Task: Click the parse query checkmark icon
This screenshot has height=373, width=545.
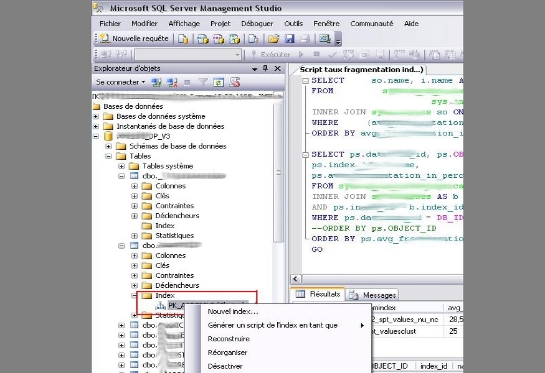Action: point(332,55)
